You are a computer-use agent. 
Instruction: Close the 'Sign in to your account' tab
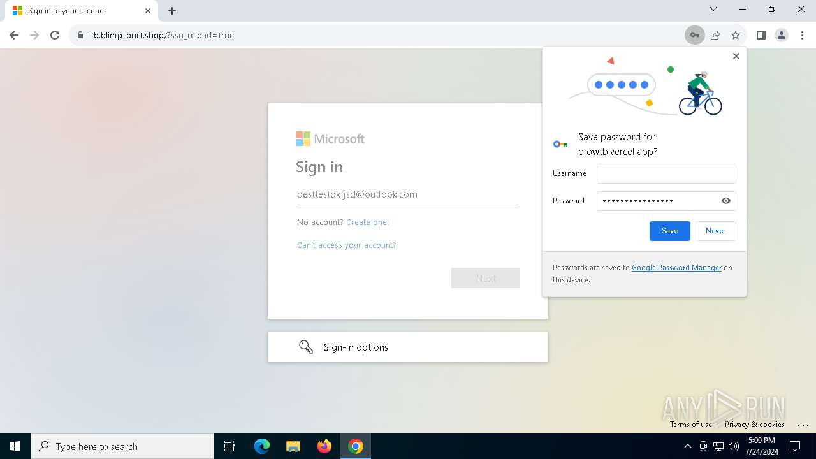[x=148, y=11]
